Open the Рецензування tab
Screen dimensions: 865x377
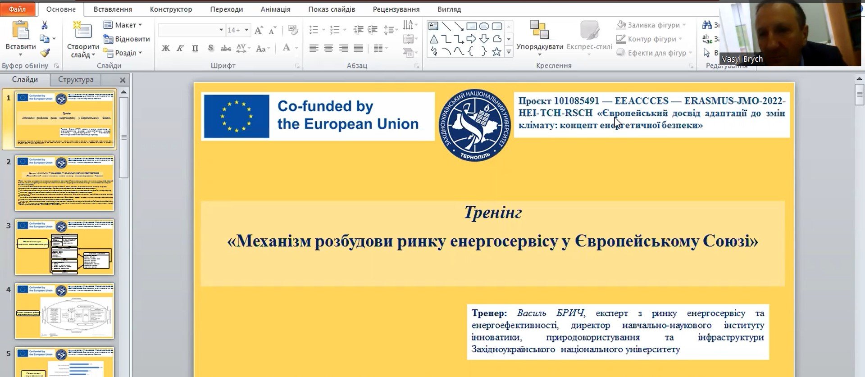(x=396, y=9)
